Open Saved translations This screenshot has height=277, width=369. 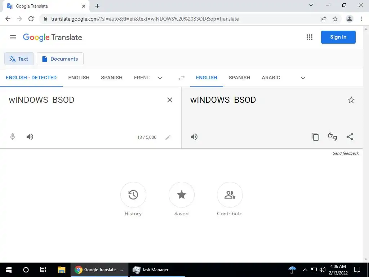182,195
